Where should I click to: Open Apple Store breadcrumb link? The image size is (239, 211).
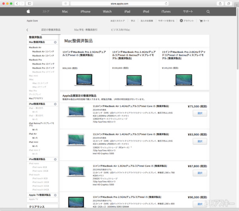[x=32, y=21]
